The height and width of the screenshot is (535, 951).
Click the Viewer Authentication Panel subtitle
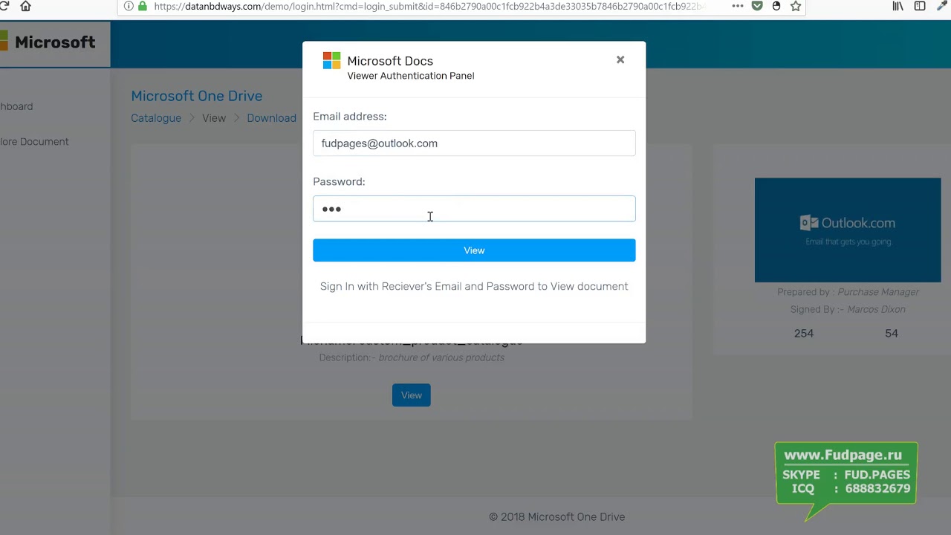point(411,76)
